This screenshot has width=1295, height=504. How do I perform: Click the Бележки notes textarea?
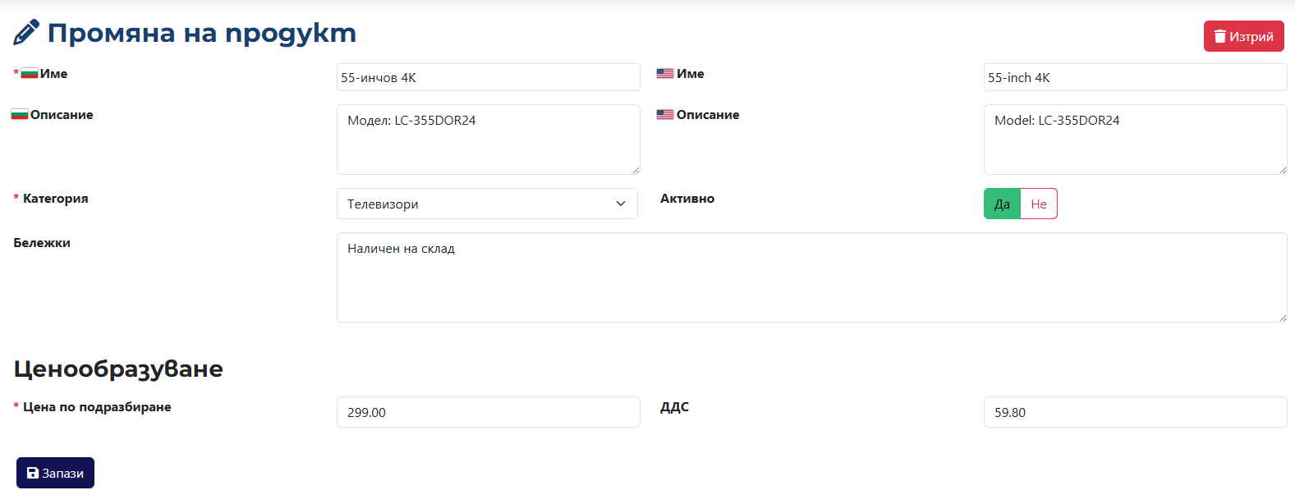coord(812,277)
